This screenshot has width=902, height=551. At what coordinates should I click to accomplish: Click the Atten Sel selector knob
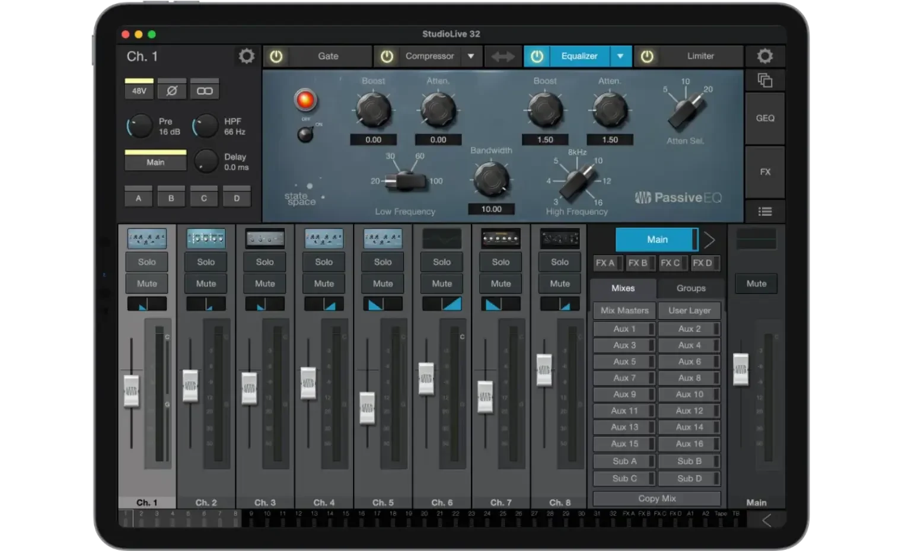click(686, 112)
